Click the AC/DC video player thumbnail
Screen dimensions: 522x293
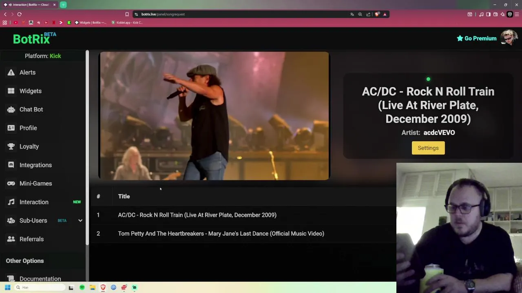214,116
